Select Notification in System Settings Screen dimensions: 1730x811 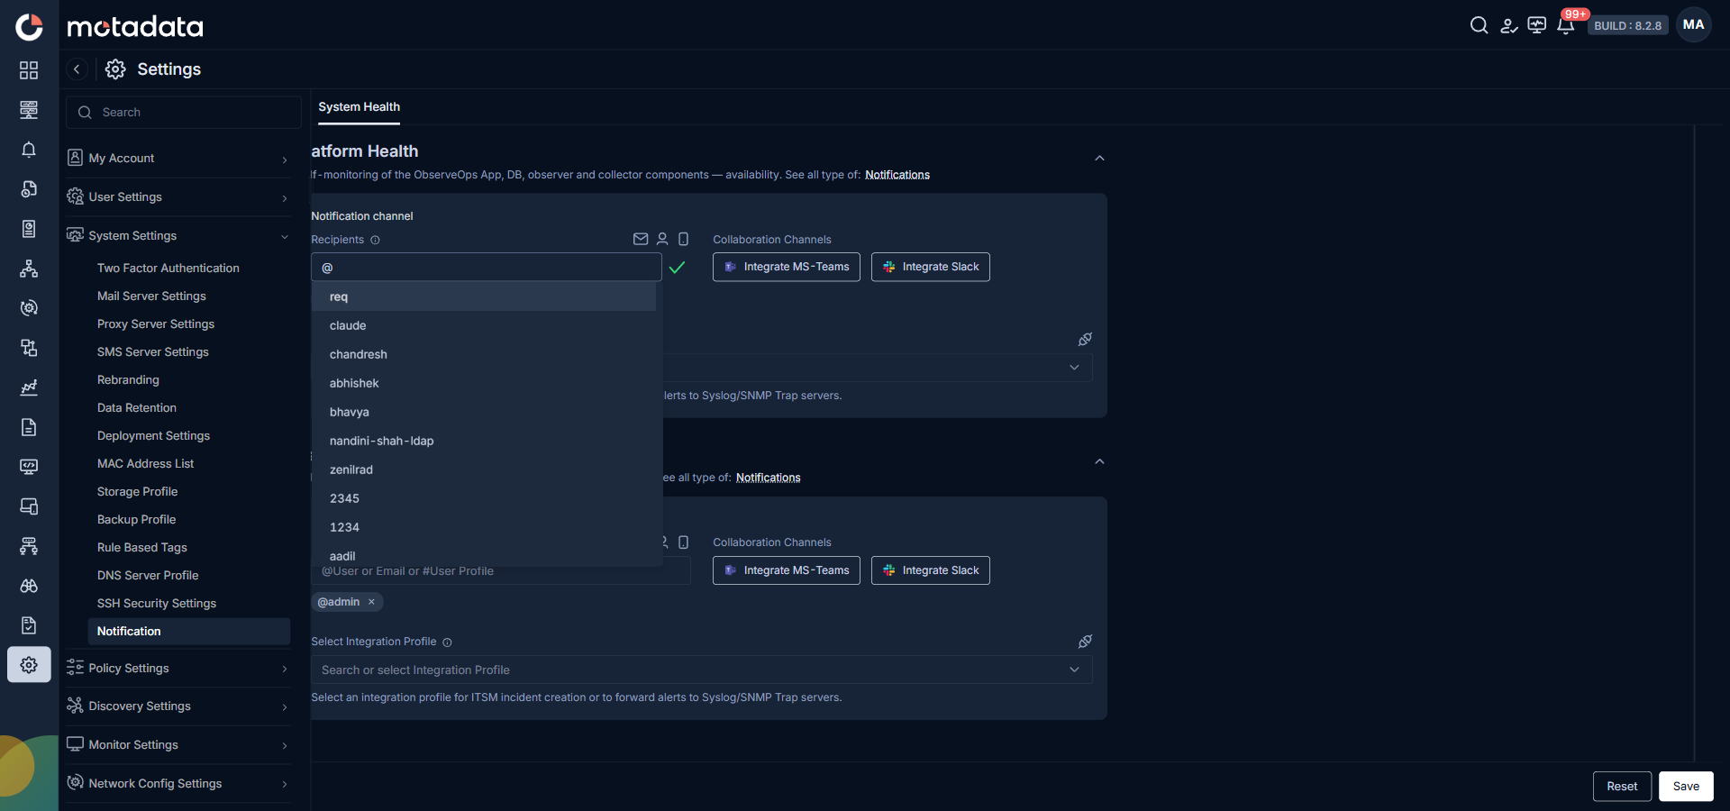[189, 631]
